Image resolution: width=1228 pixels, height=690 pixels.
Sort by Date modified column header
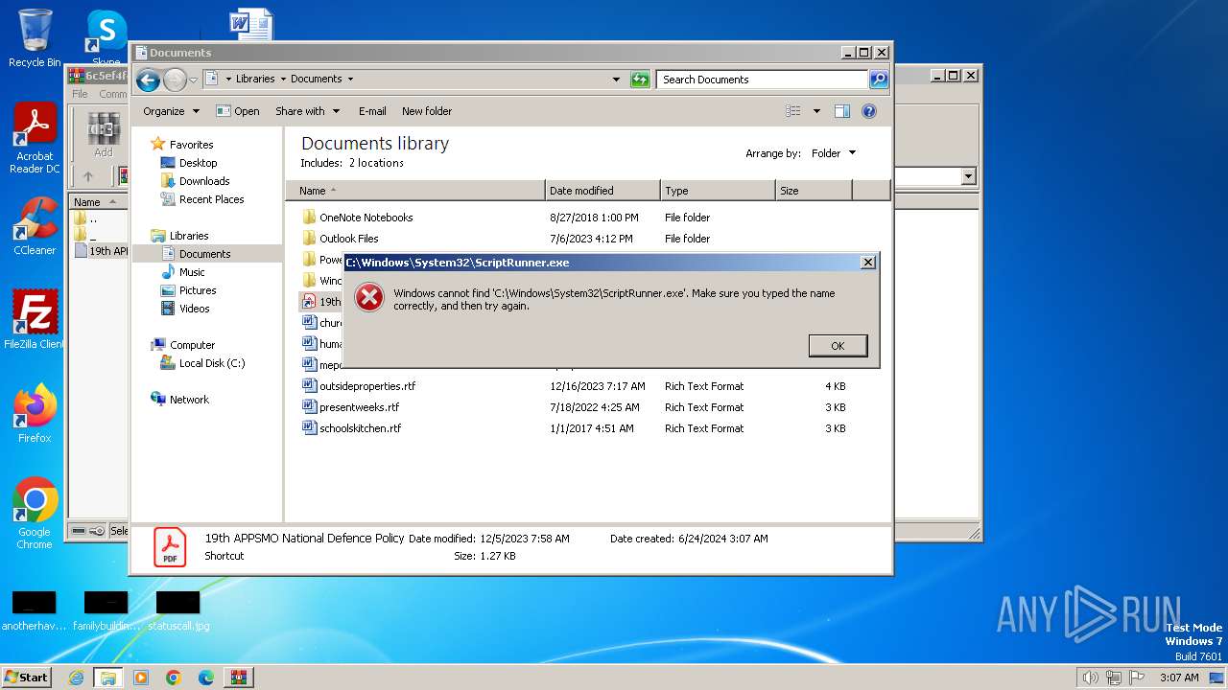point(602,191)
